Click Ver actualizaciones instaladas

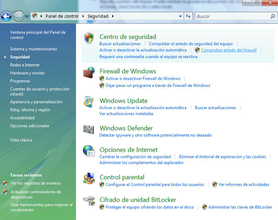pos(127,113)
